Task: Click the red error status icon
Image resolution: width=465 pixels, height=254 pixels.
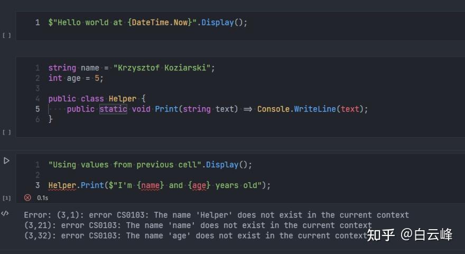Action: 27,197
